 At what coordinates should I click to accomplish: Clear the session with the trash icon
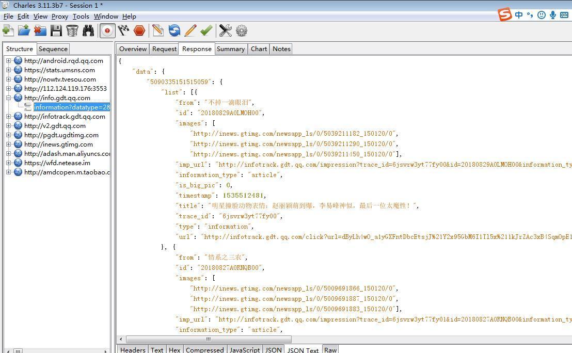pyautogui.click(x=72, y=30)
